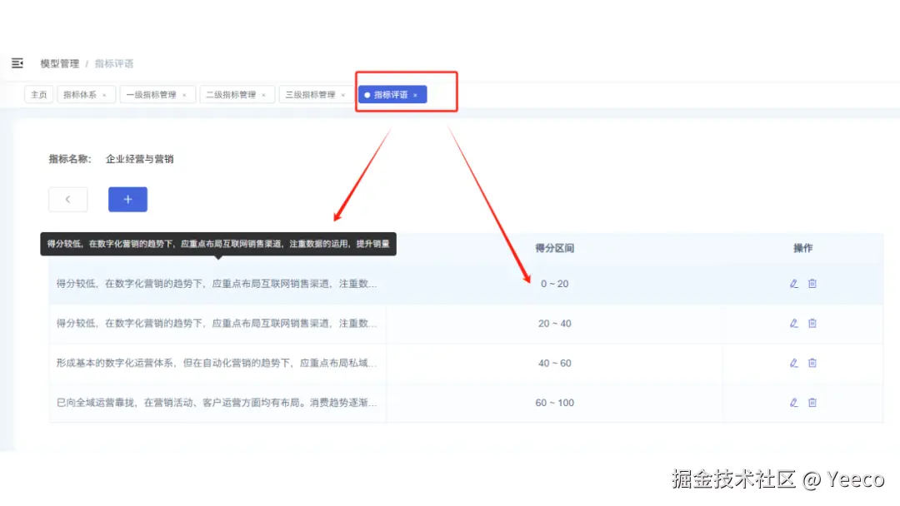Click the back arrow navigation button
This screenshot has width=900, height=506.
point(67,199)
